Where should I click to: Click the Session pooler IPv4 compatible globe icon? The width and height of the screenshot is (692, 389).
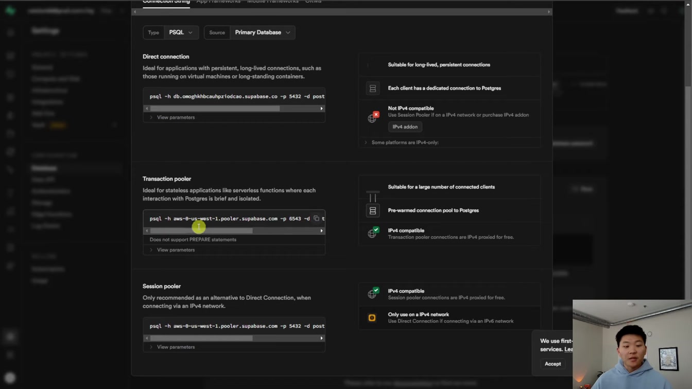click(373, 293)
